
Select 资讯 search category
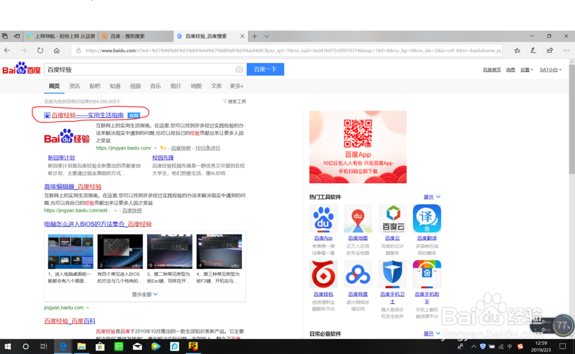click(x=74, y=86)
